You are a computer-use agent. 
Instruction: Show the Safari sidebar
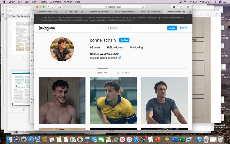[x=59, y=7]
